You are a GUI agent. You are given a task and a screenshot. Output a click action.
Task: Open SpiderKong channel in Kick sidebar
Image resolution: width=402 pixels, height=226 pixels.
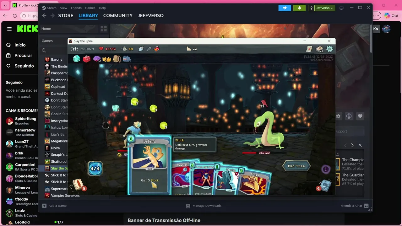[x=21, y=121]
